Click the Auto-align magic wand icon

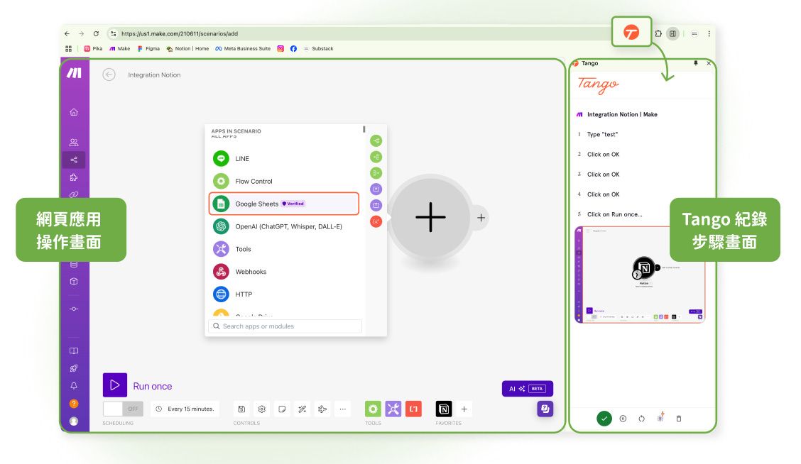click(x=303, y=409)
